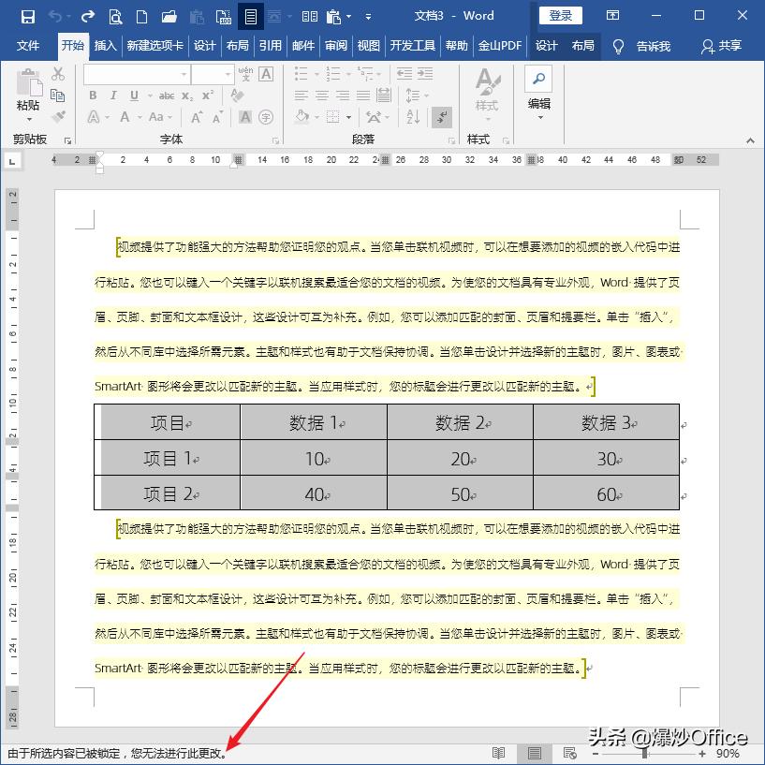Expand the 字体 dialog launcher
765x765 pixels.
point(276,139)
